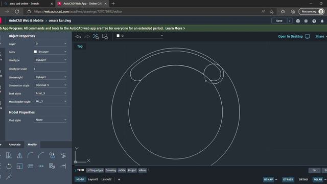Select the Extend tool
Viewport: 327px width, 184px height.
pos(63,166)
